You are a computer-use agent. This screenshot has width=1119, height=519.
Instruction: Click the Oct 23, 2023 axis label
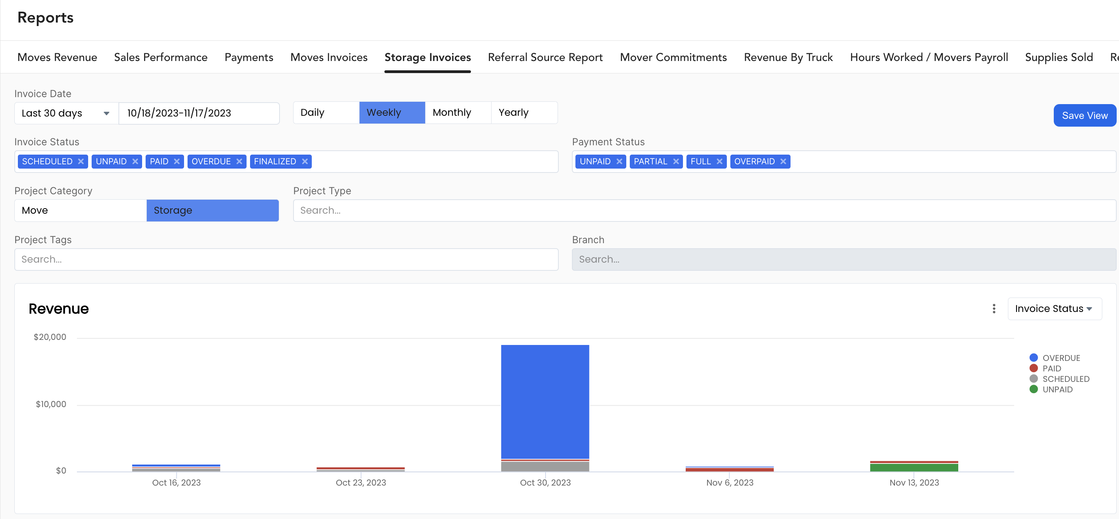click(361, 482)
